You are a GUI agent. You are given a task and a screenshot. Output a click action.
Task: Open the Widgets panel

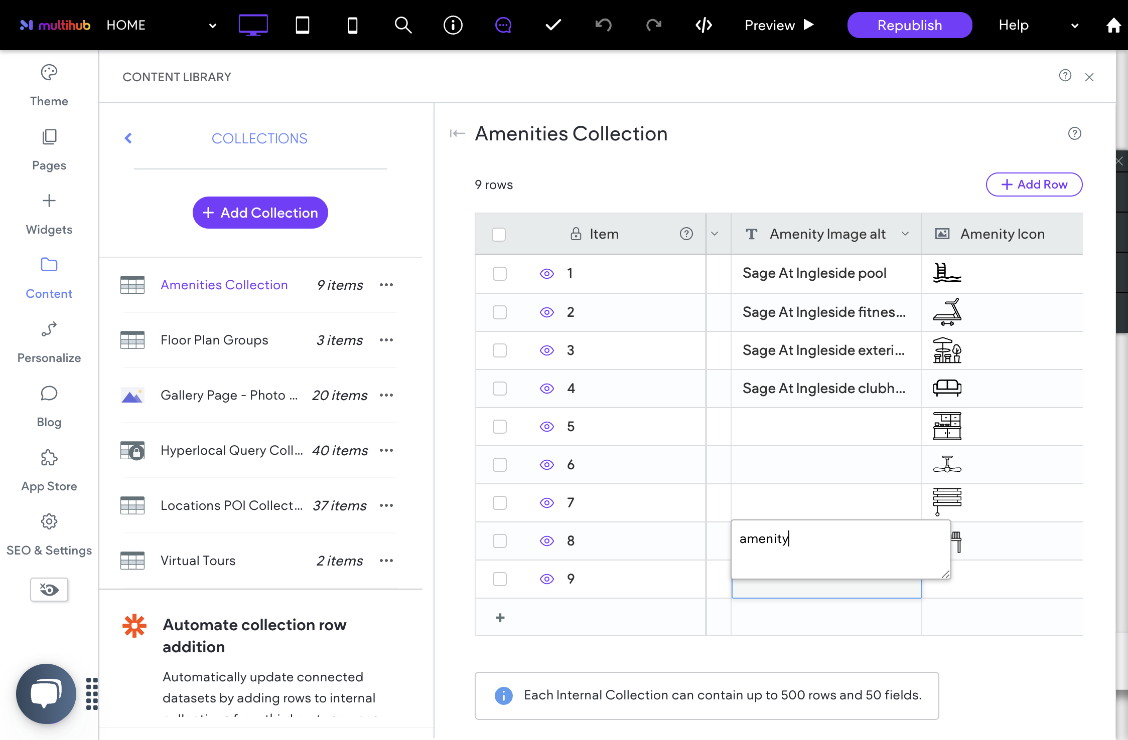[x=49, y=214]
